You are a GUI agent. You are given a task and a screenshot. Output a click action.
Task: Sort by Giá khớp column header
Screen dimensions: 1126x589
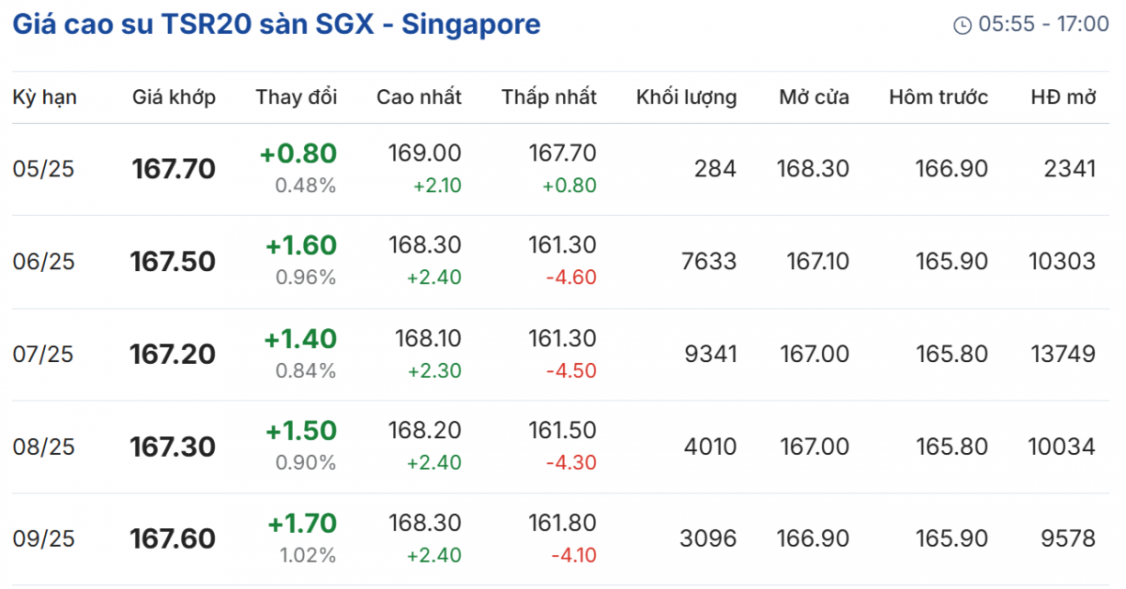[174, 98]
